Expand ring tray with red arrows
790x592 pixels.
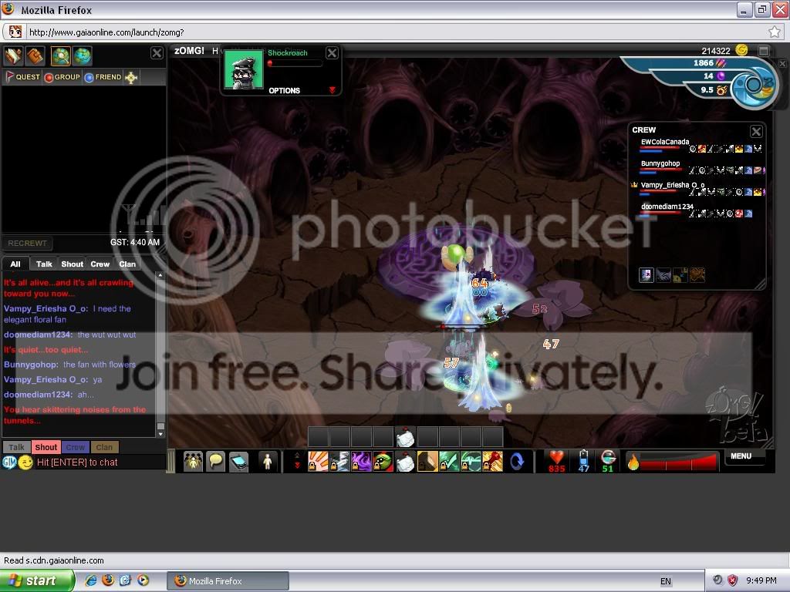(x=297, y=461)
